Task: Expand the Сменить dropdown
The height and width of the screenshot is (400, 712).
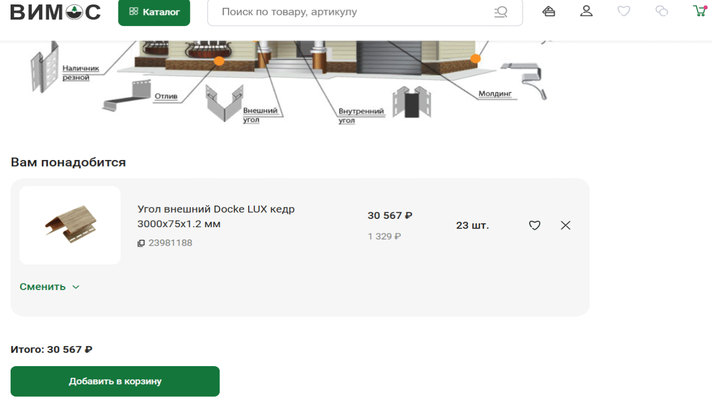Action: (43, 287)
